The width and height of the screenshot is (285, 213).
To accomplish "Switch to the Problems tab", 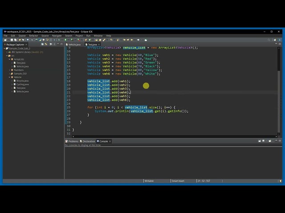I will tap(72, 142).
